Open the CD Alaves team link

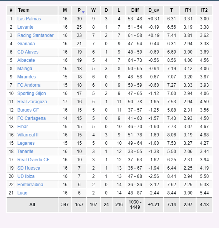click(x=28, y=52)
